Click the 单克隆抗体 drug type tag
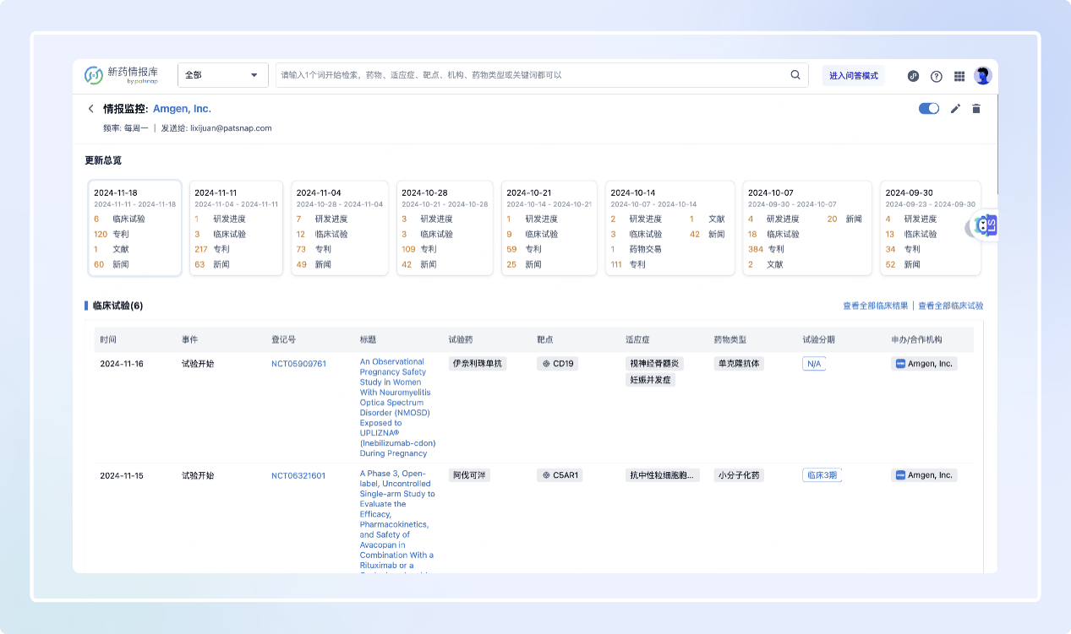The height and width of the screenshot is (634, 1071). coord(739,364)
